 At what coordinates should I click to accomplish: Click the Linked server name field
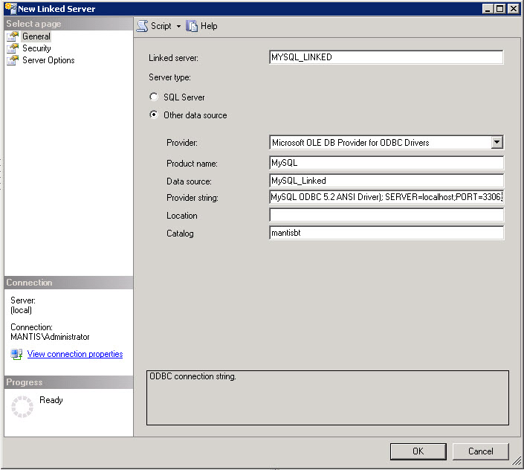point(386,57)
